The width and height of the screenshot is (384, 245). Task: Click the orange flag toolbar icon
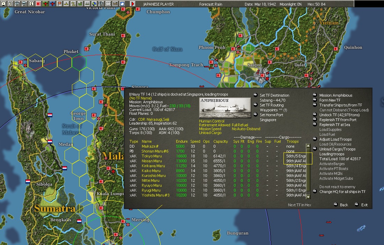click(59, 4)
